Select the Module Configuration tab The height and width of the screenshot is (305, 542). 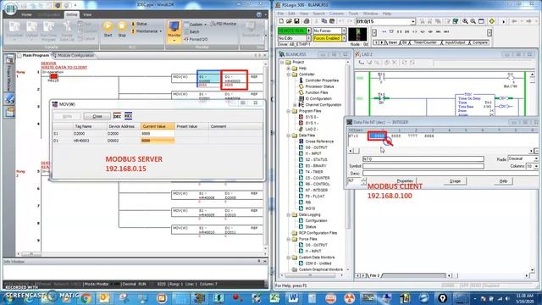[x=74, y=55]
